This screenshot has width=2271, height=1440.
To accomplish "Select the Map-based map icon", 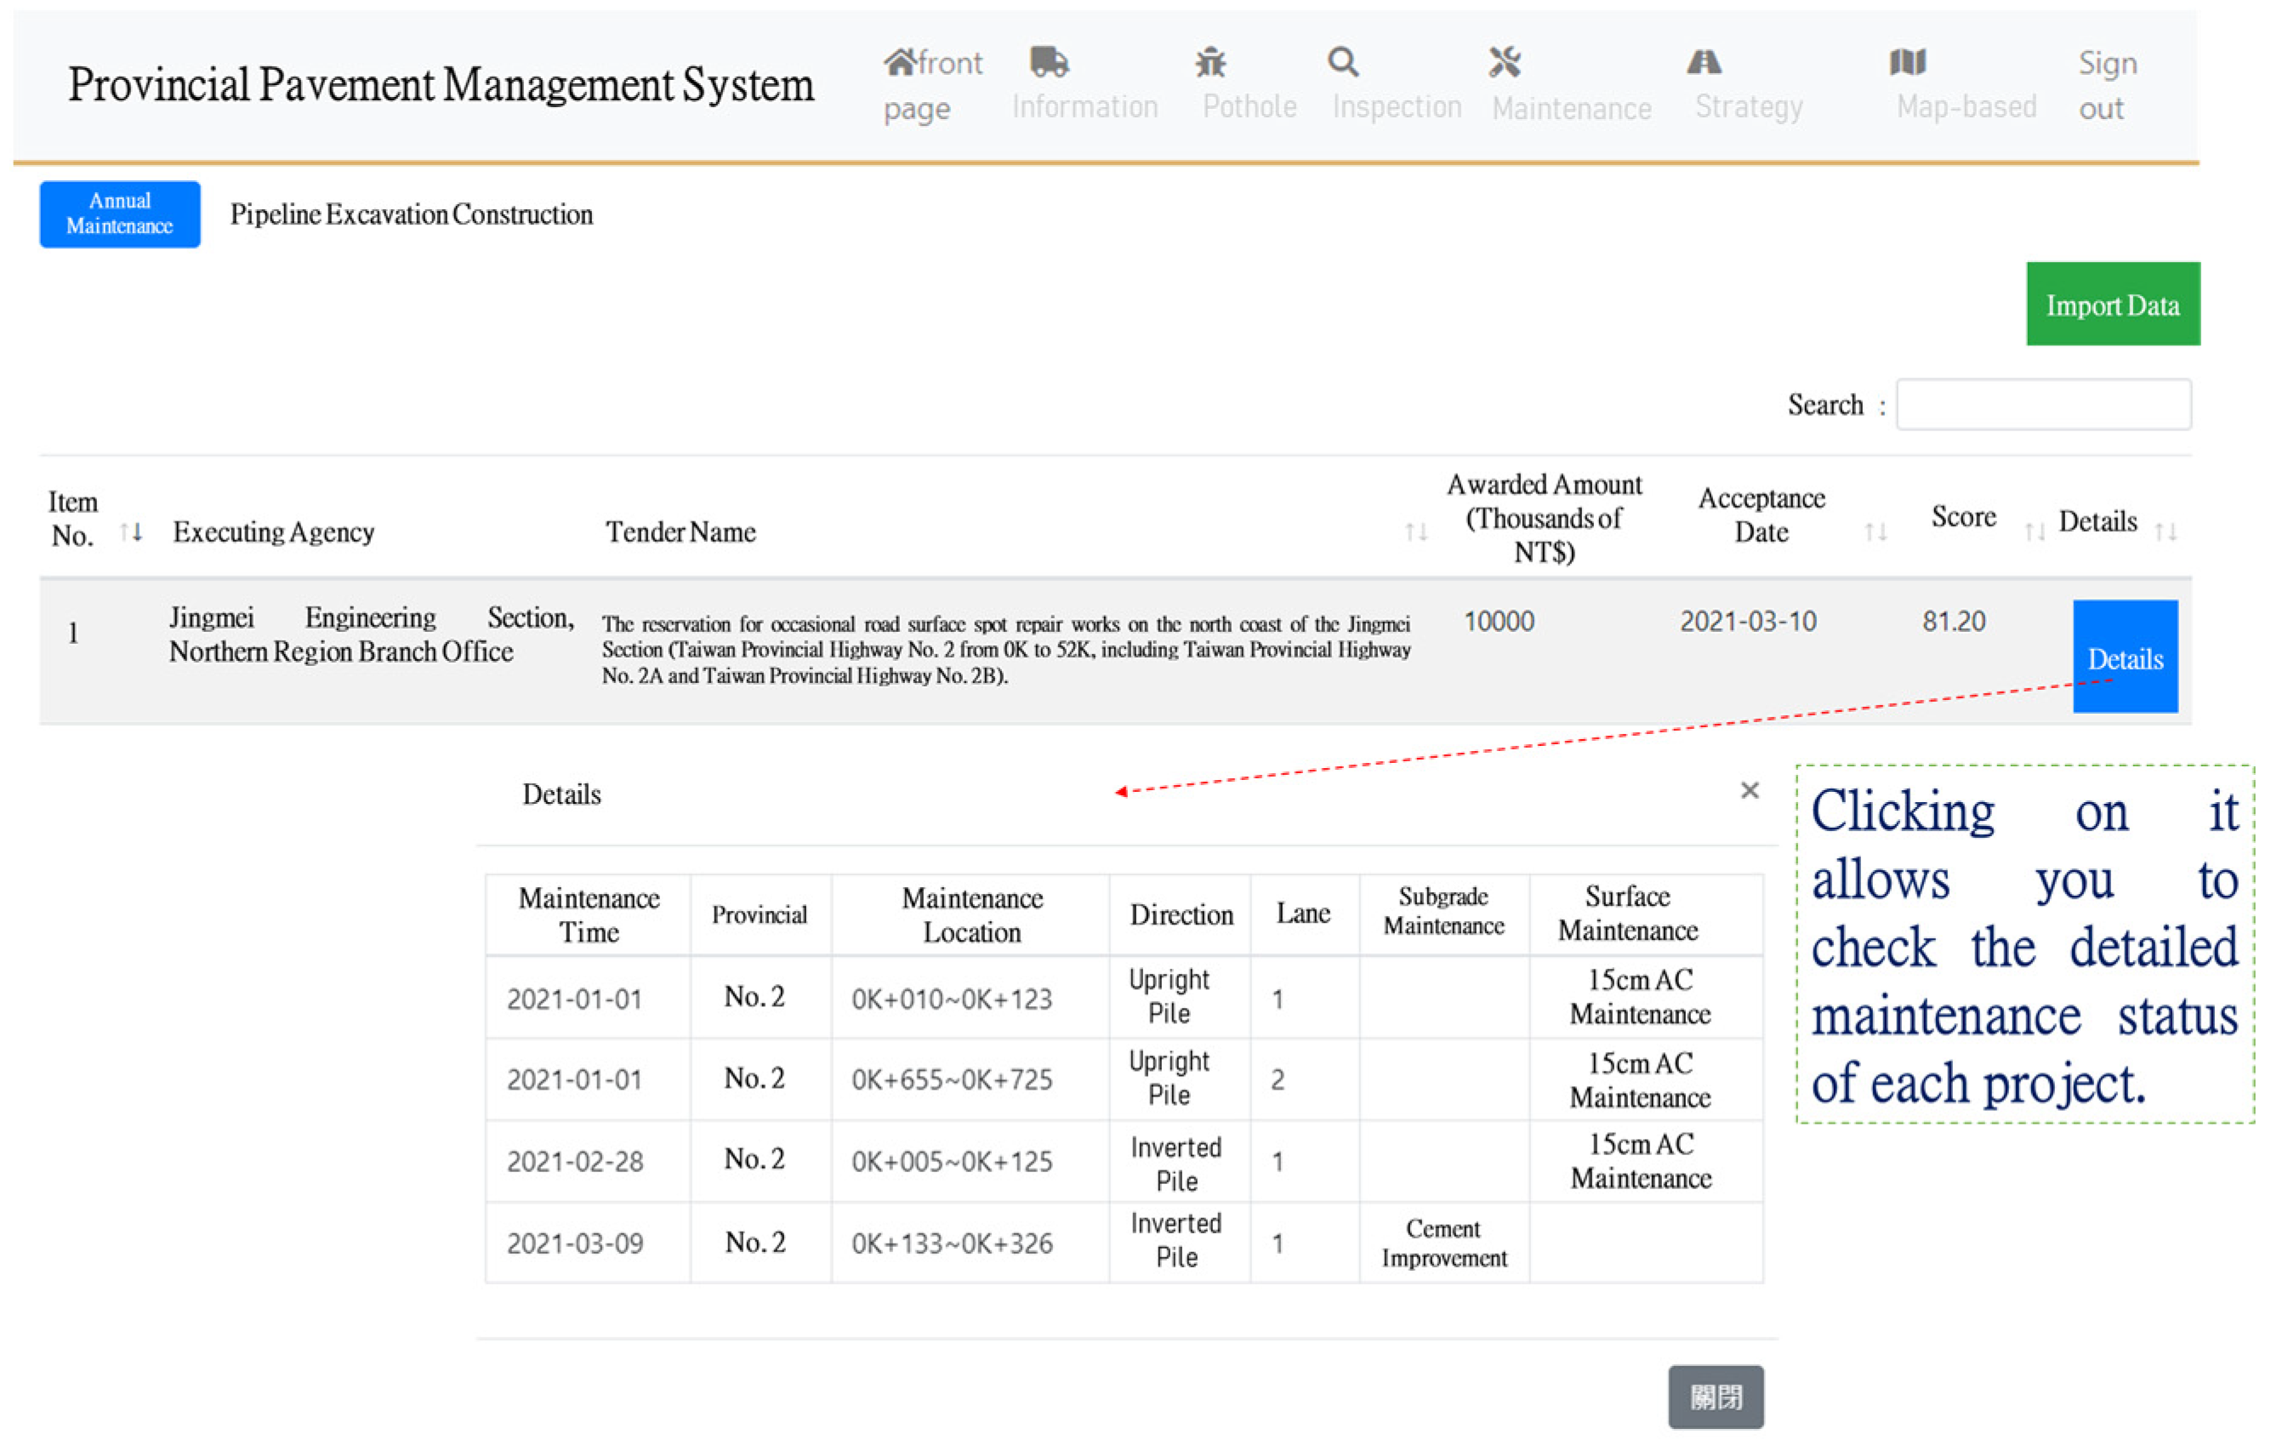I will coord(1907,62).
